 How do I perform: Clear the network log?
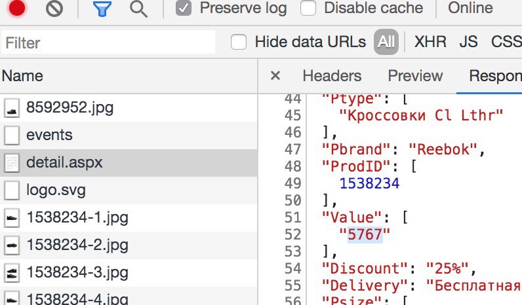[x=54, y=9]
